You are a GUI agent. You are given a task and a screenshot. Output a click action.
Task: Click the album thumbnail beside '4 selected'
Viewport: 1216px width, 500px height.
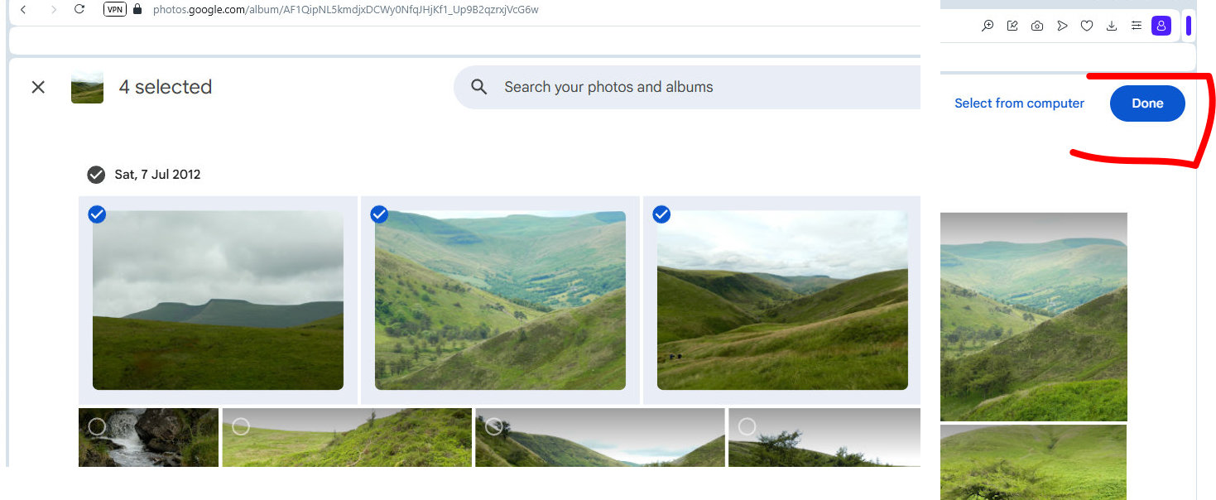tap(87, 87)
